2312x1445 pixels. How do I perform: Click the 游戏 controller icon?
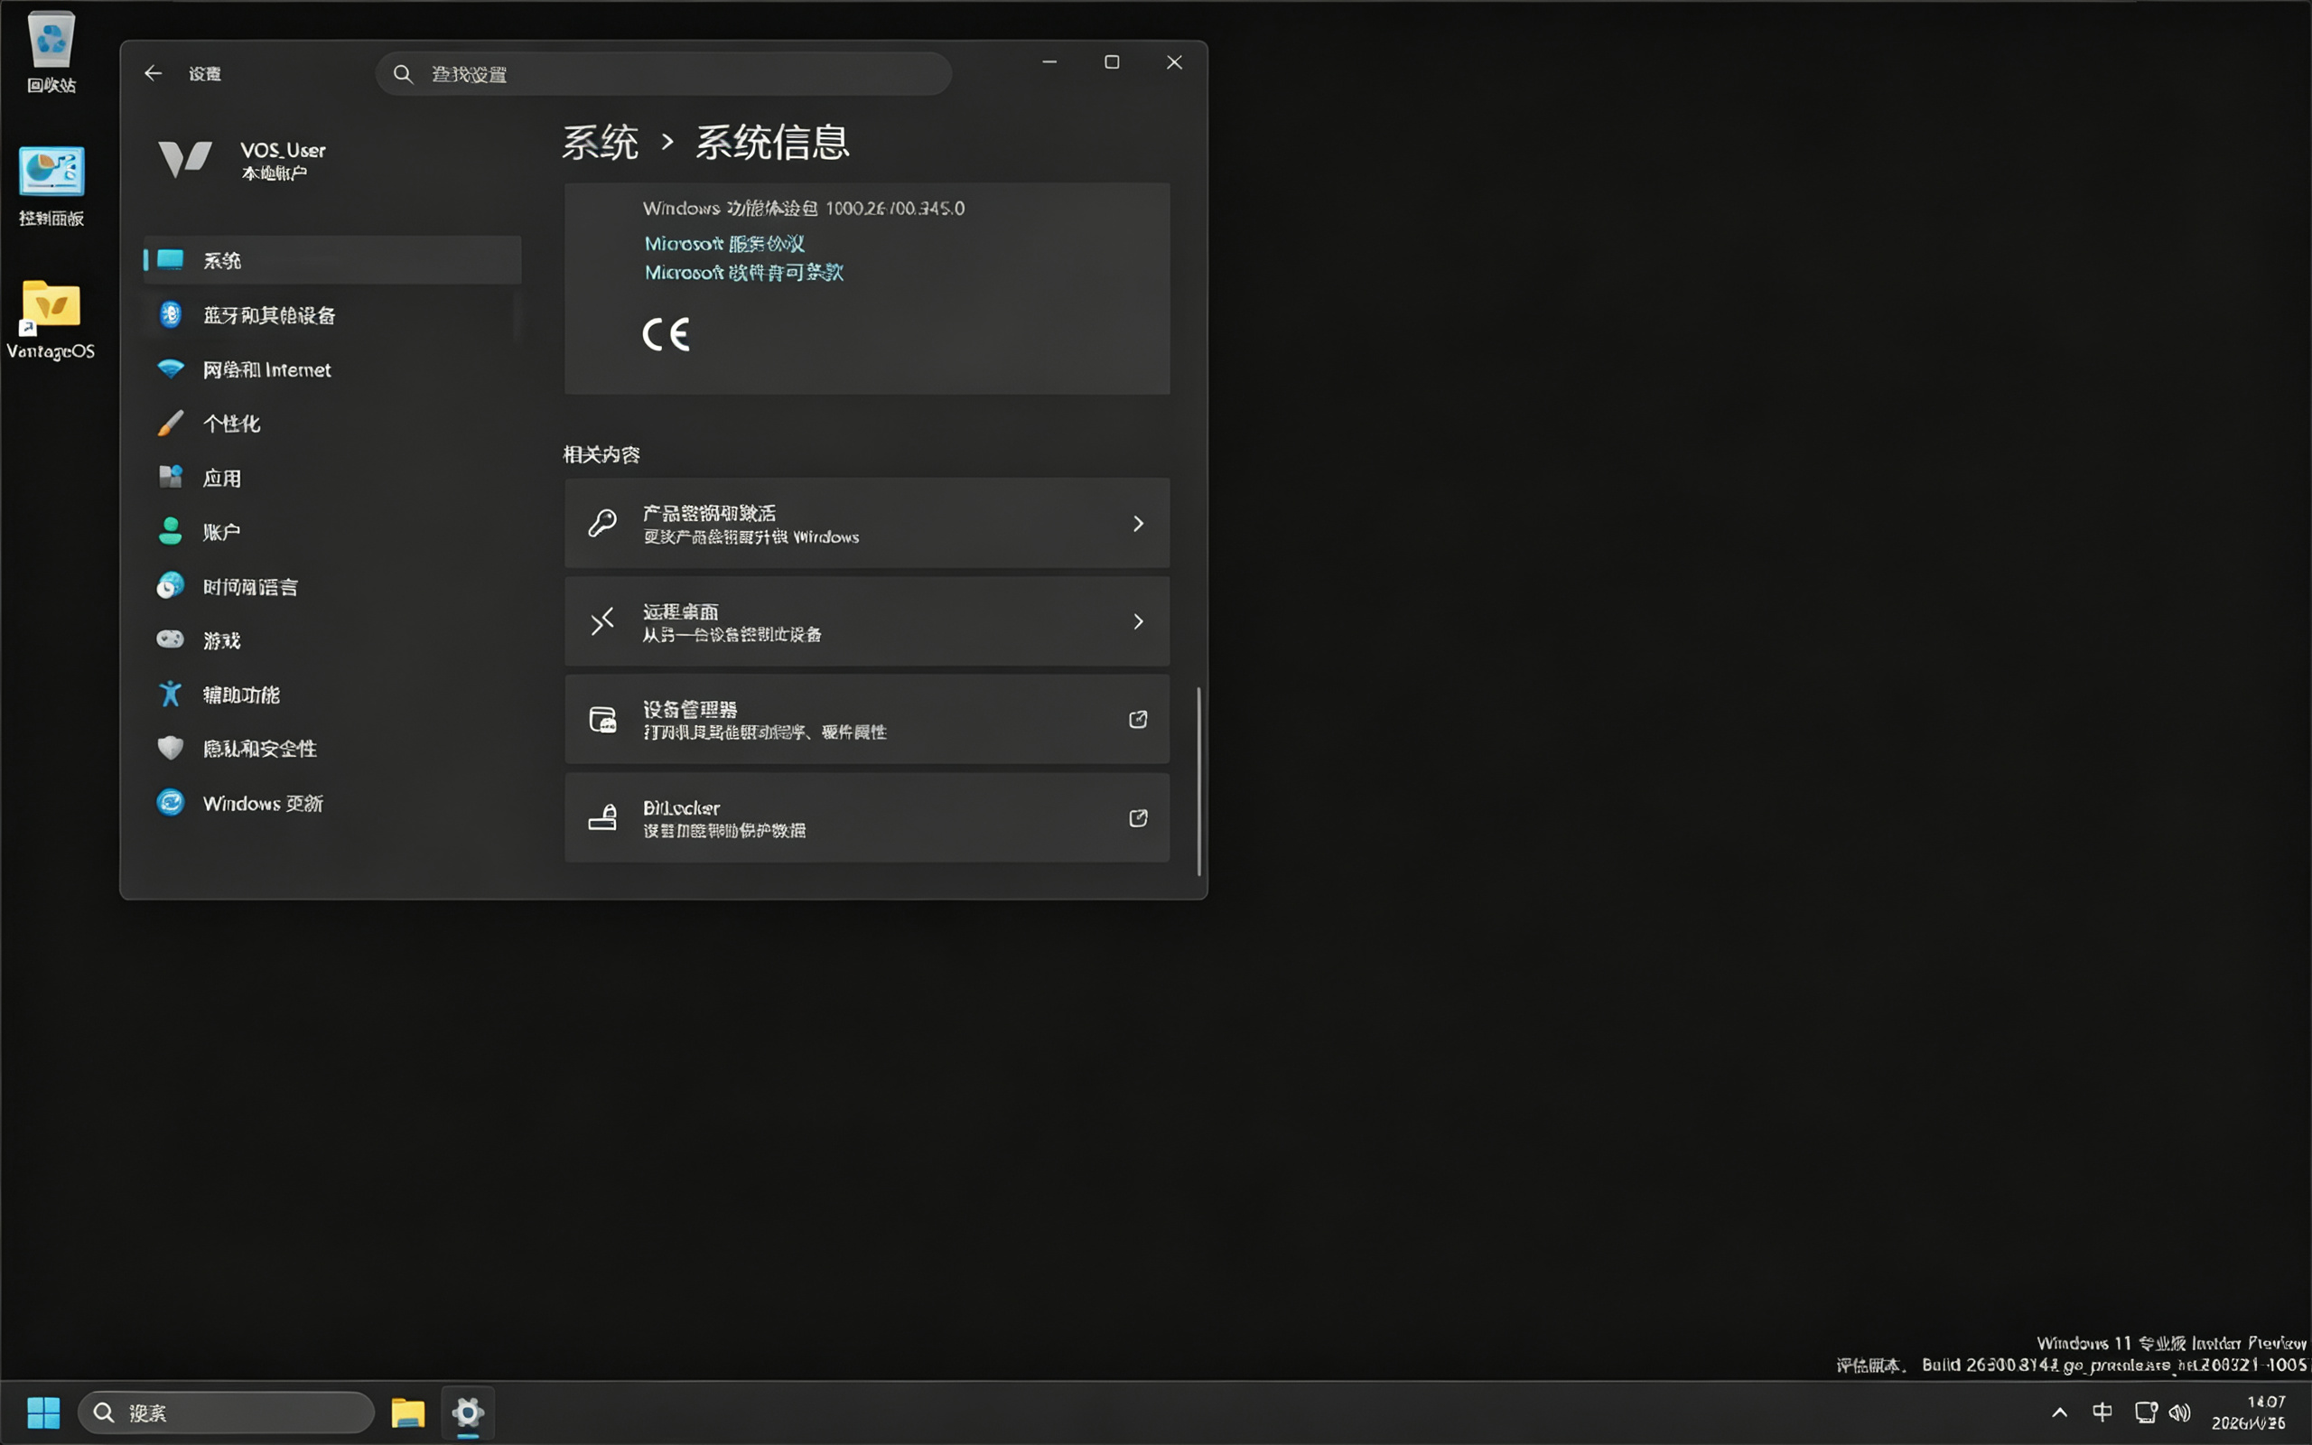coord(170,639)
